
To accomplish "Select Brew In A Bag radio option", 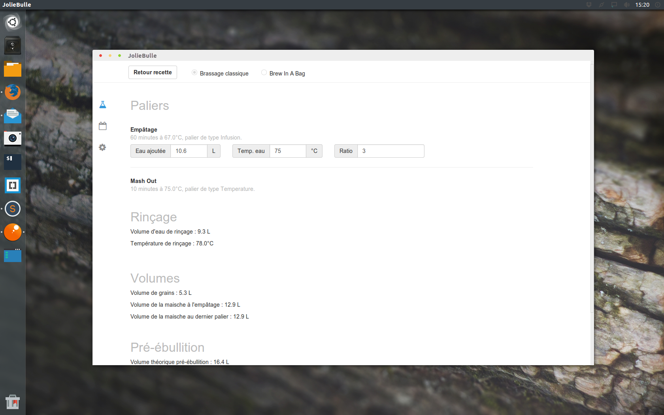I will point(264,73).
